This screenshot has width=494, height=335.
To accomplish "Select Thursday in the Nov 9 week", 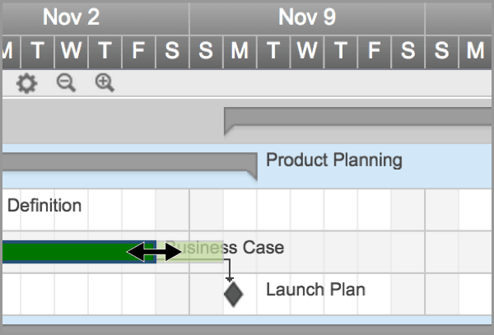I will click(x=340, y=51).
